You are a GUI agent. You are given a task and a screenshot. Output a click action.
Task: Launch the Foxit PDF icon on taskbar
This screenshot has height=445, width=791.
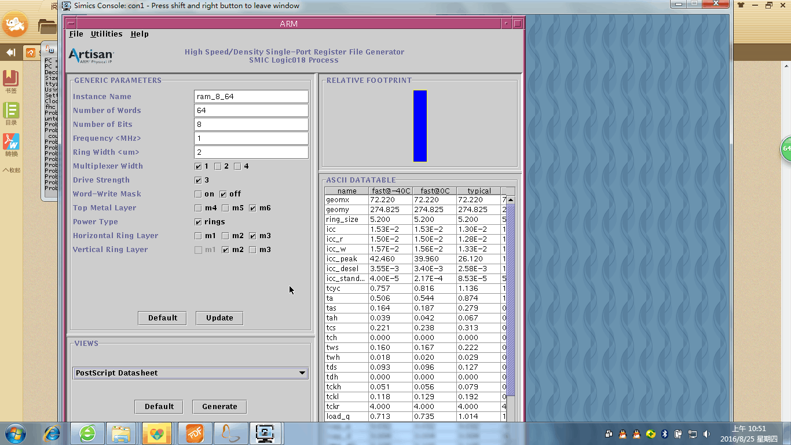point(194,433)
